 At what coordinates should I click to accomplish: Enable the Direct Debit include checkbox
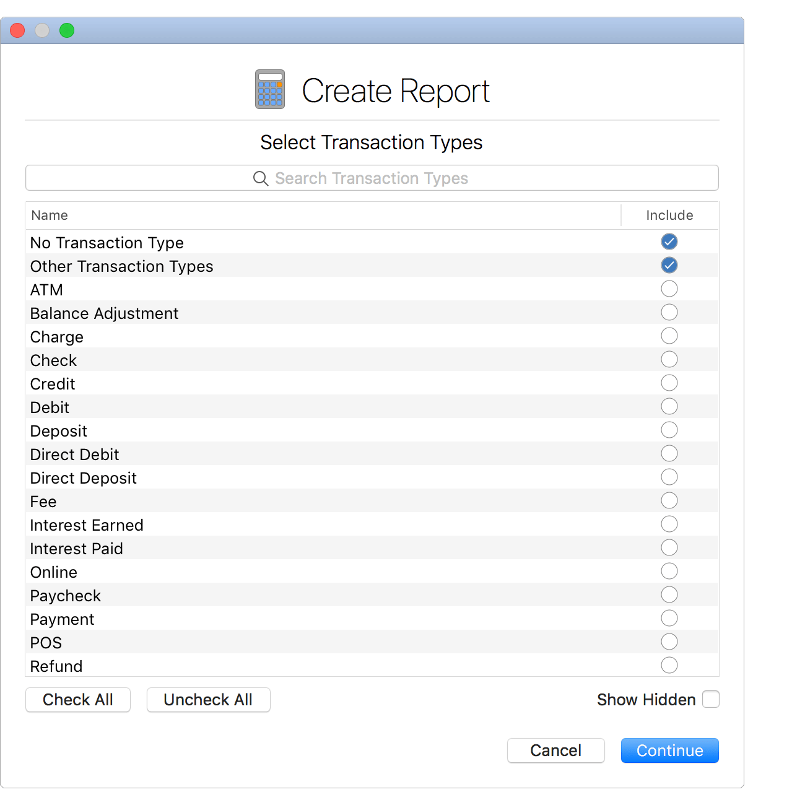click(669, 453)
